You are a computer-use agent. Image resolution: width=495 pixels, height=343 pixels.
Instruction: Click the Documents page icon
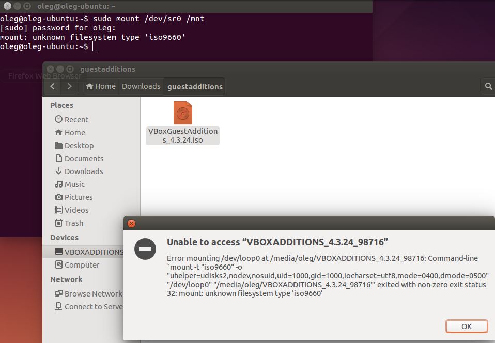(x=58, y=158)
